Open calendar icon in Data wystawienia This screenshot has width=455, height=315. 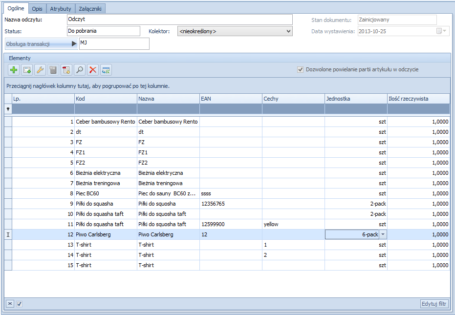(439, 31)
